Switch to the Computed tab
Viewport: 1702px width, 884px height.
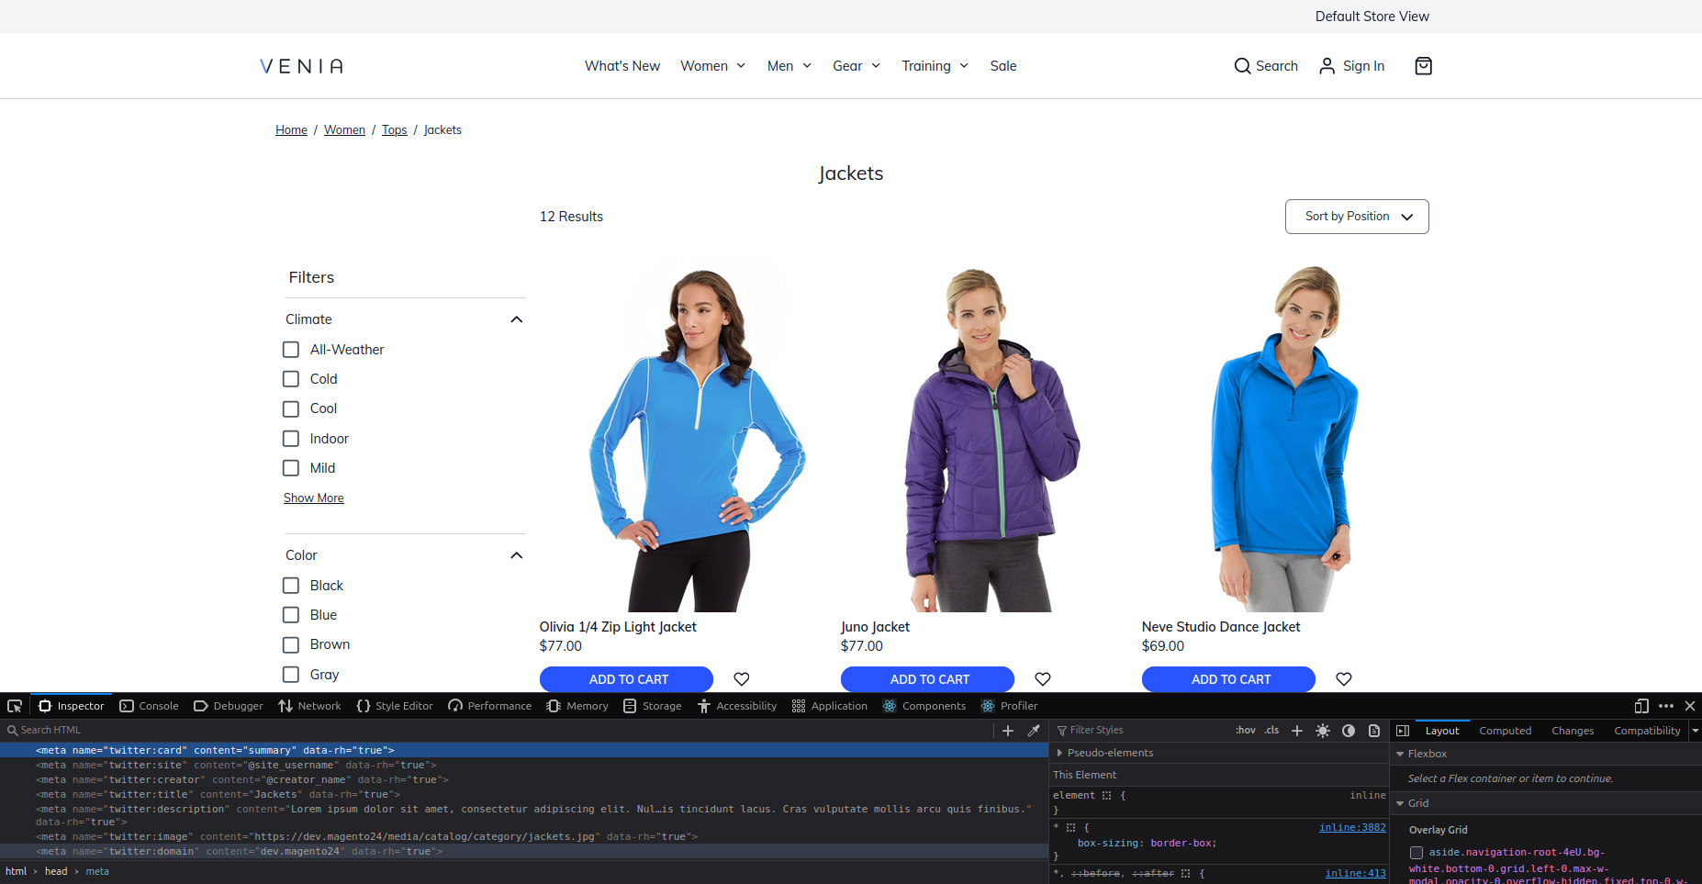pyautogui.click(x=1505, y=731)
